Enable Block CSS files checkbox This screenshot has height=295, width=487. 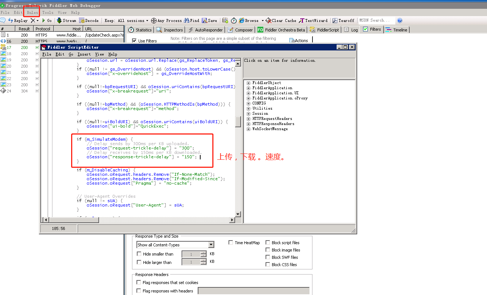pos(268,265)
